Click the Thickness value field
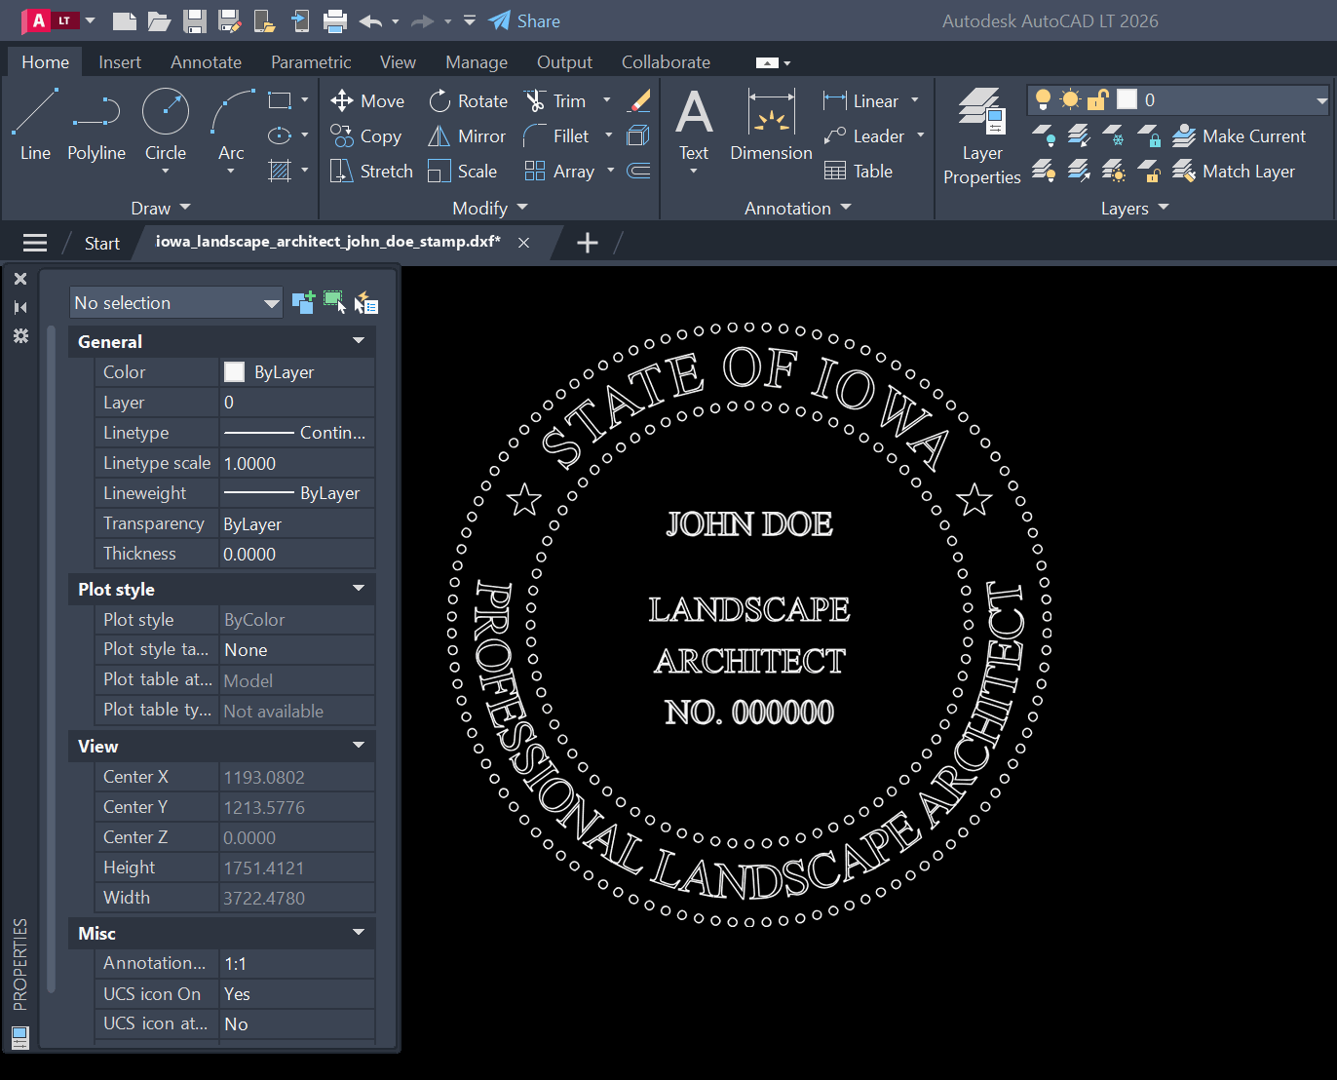The image size is (1337, 1080). (297, 554)
